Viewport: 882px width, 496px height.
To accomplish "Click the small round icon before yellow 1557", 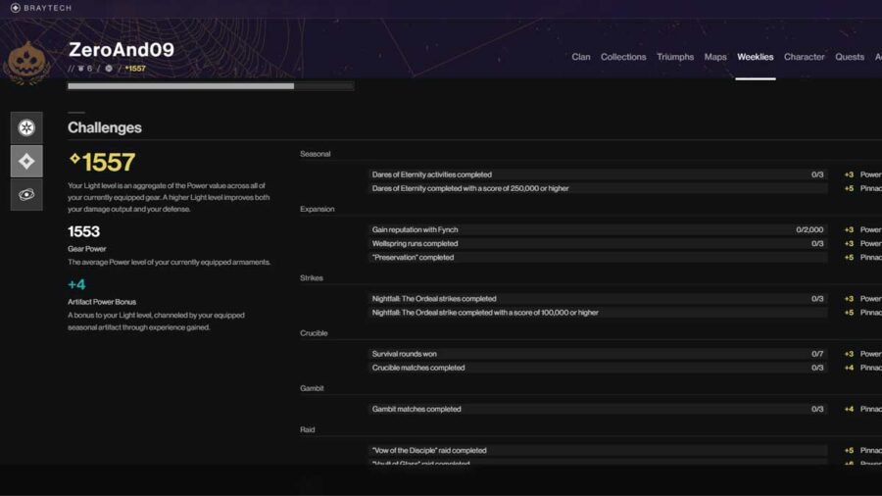I will click(109, 69).
